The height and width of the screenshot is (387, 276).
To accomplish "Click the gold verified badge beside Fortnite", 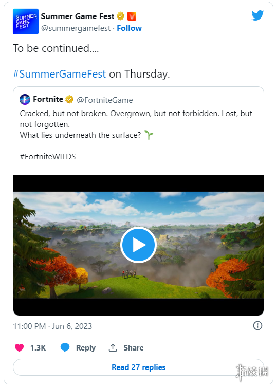I will pos(69,99).
